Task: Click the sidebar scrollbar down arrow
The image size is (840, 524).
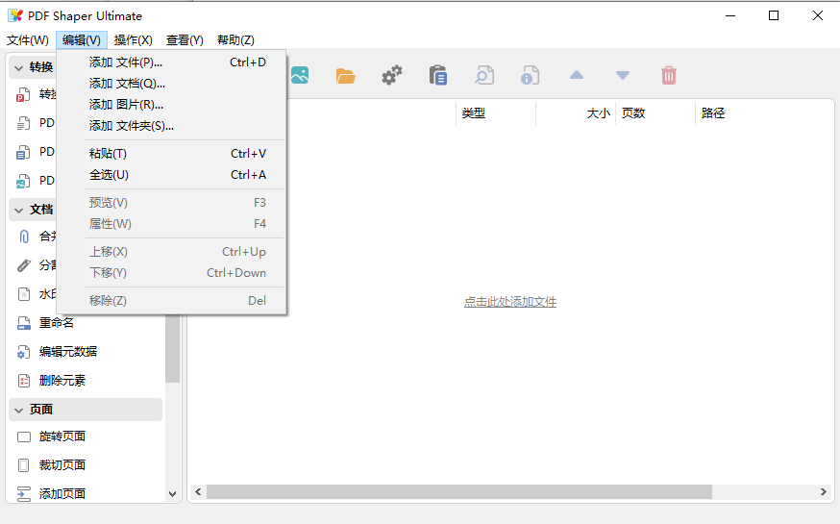Action: pos(172,494)
